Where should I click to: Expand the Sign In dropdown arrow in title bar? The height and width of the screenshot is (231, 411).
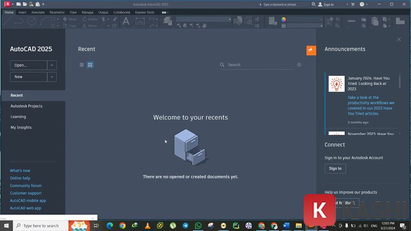(x=347, y=5)
